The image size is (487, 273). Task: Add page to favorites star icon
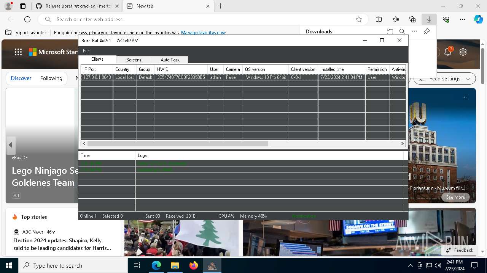tap(358, 19)
